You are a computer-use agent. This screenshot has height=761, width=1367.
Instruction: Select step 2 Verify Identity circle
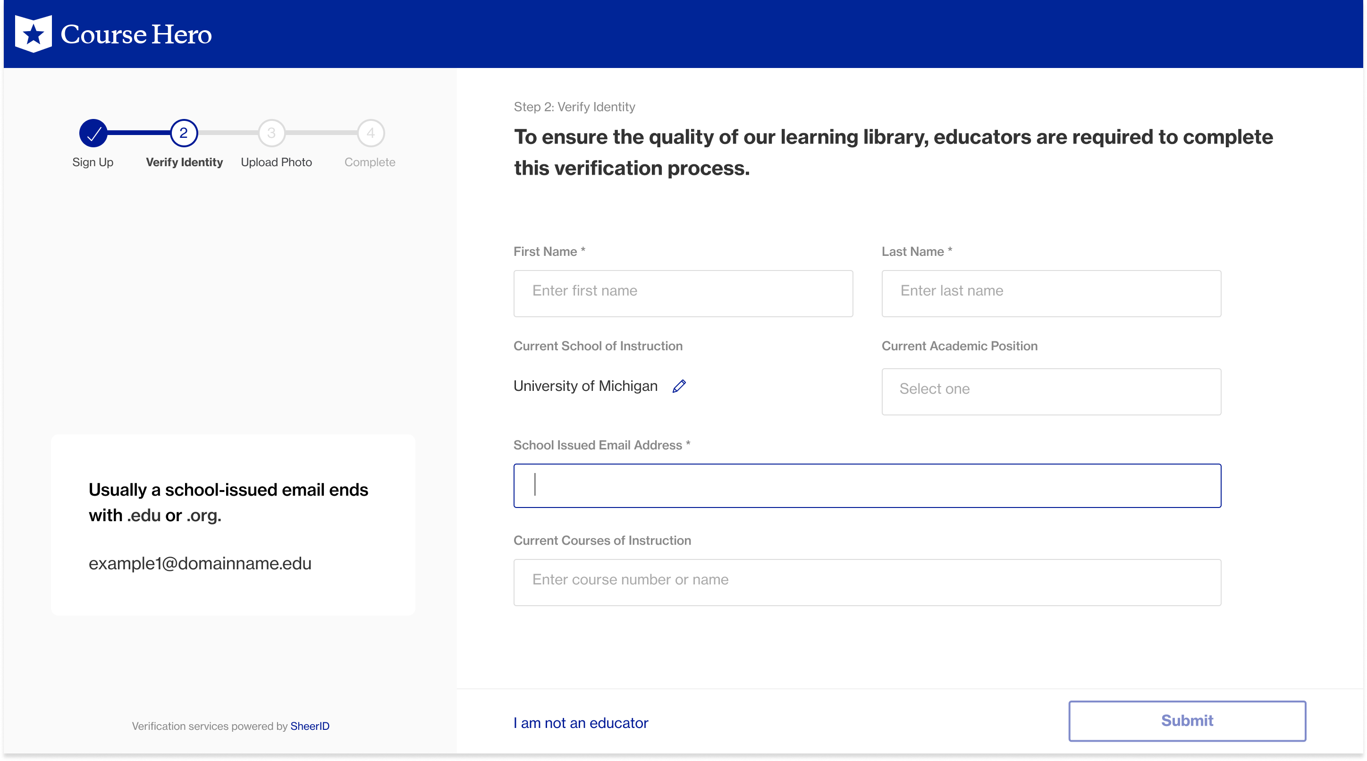(184, 133)
